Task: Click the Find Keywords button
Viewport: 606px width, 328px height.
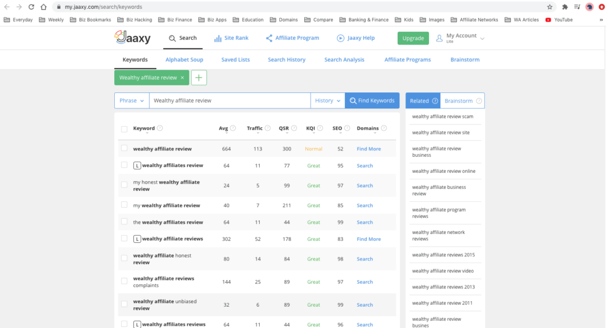Action: [372, 101]
